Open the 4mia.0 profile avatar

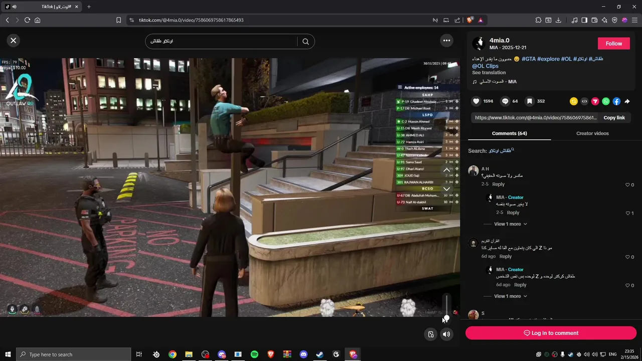pyautogui.click(x=479, y=44)
